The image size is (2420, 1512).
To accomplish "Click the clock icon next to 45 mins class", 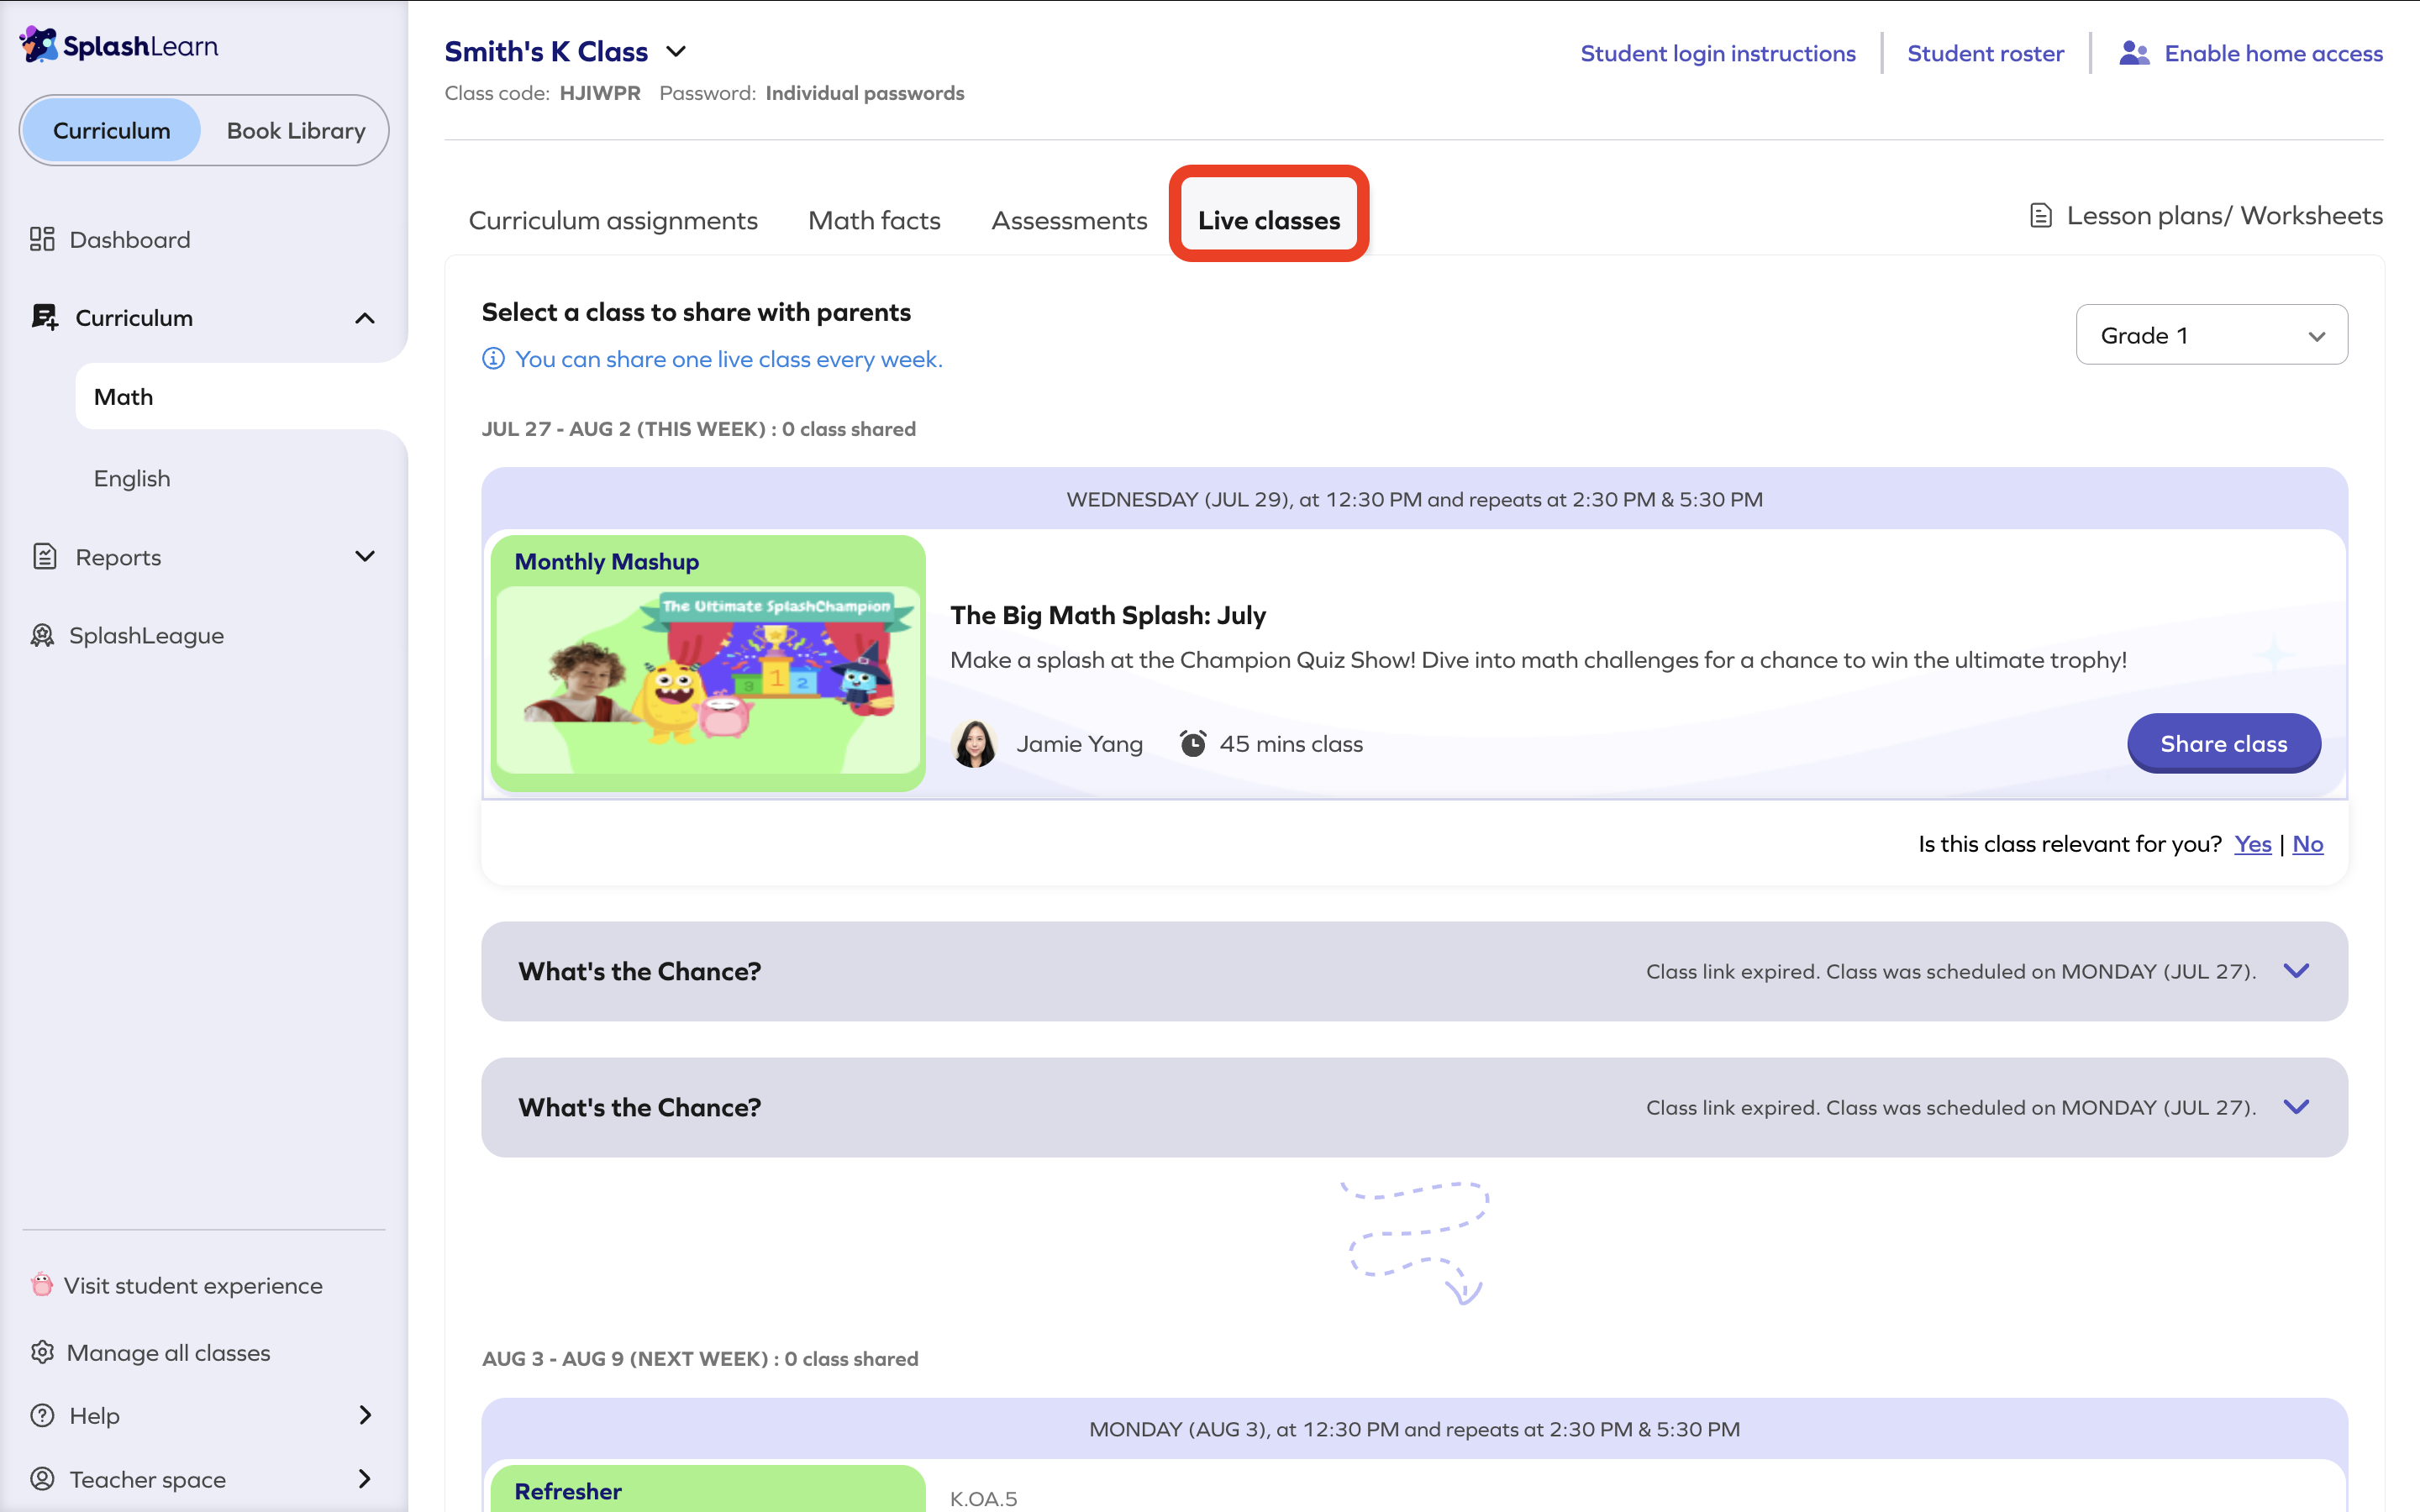I will (x=1192, y=743).
